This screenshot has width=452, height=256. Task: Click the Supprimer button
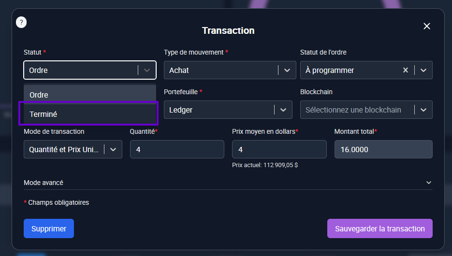49,228
